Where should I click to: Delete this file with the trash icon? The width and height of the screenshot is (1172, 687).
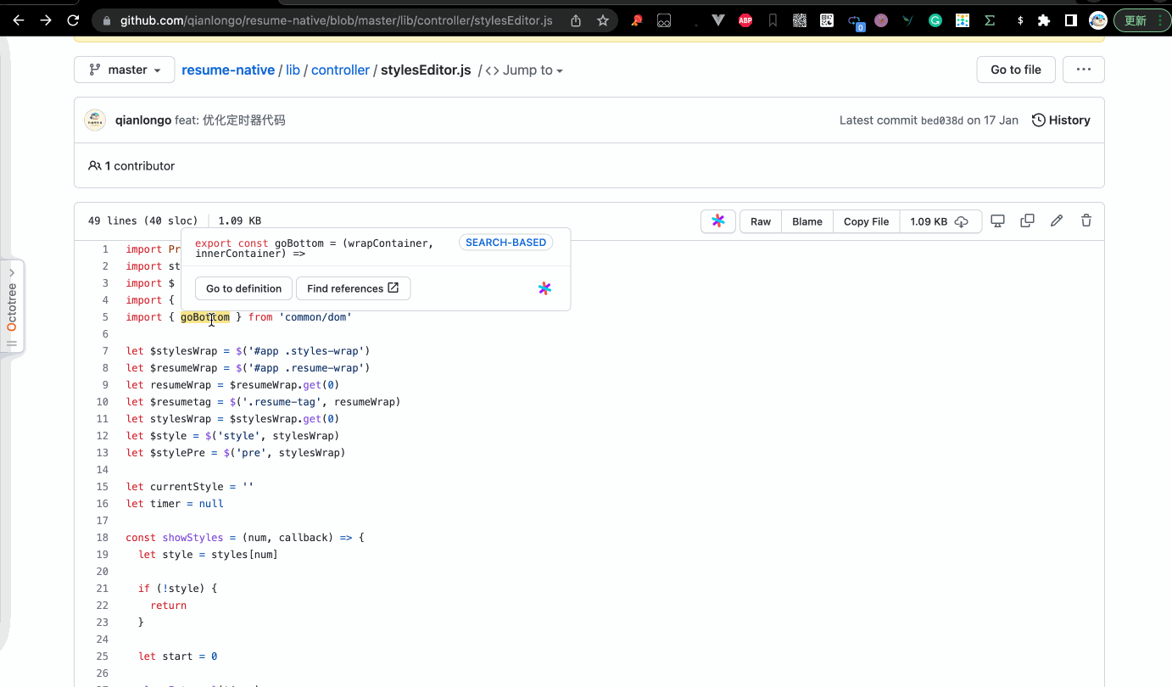point(1086,221)
